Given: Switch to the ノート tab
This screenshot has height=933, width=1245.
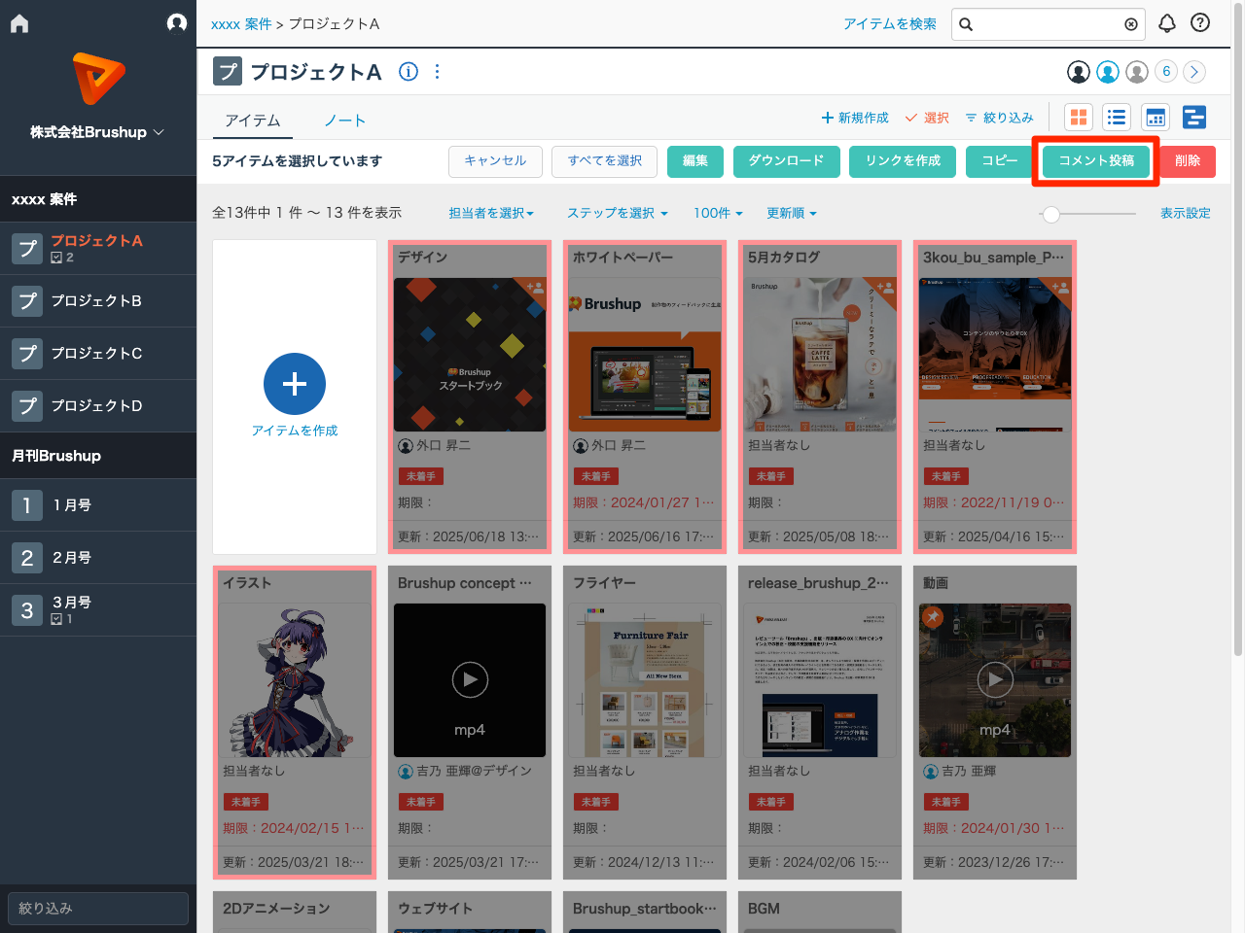Looking at the screenshot, I should tap(345, 121).
